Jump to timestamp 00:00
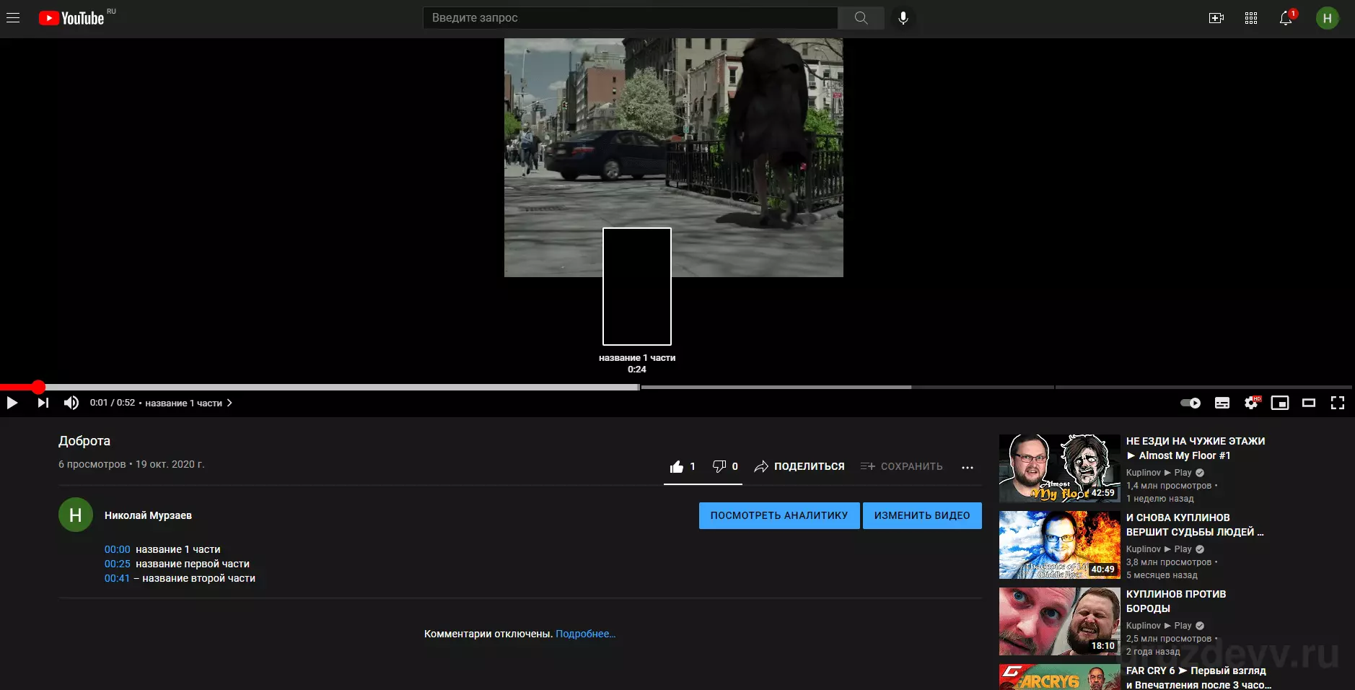Viewport: 1355px width, 690px height. 118,549
